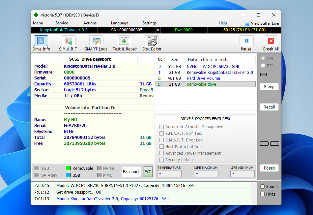This screenshot has height=215, width=313.
Task: Select the API radio button
Action: 263,58
